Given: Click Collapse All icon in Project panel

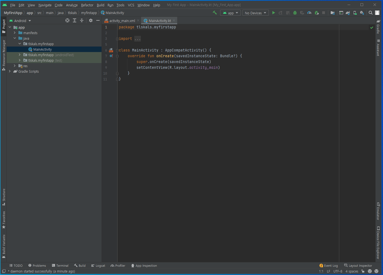Looking at the screenshot, I should (82, 20).
